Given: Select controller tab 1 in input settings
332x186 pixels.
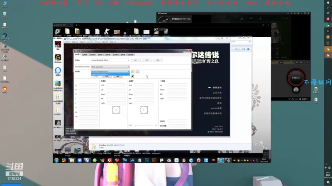Looking at the screenshot, I should coord(78,55).
